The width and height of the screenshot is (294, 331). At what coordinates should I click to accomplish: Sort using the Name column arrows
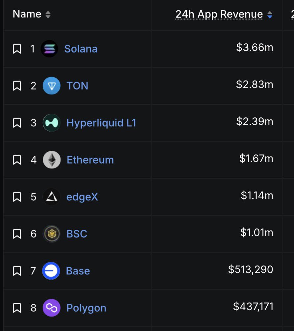[48, 14]
